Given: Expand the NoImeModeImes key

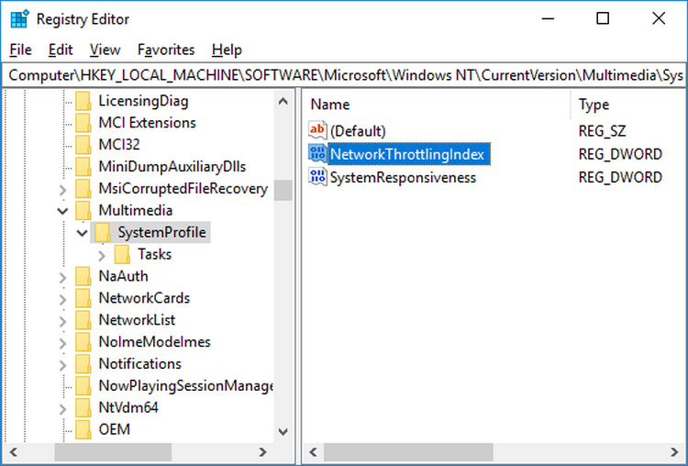Looking at the screenshot, I should [x=62, y=343].
